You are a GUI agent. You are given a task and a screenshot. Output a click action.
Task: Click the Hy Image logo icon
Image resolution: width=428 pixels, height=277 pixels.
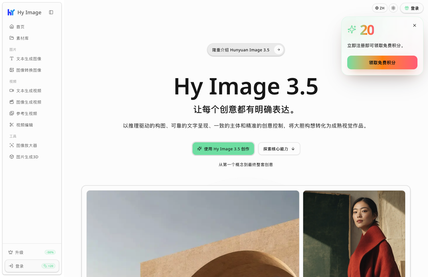click(x=11, y=12)
